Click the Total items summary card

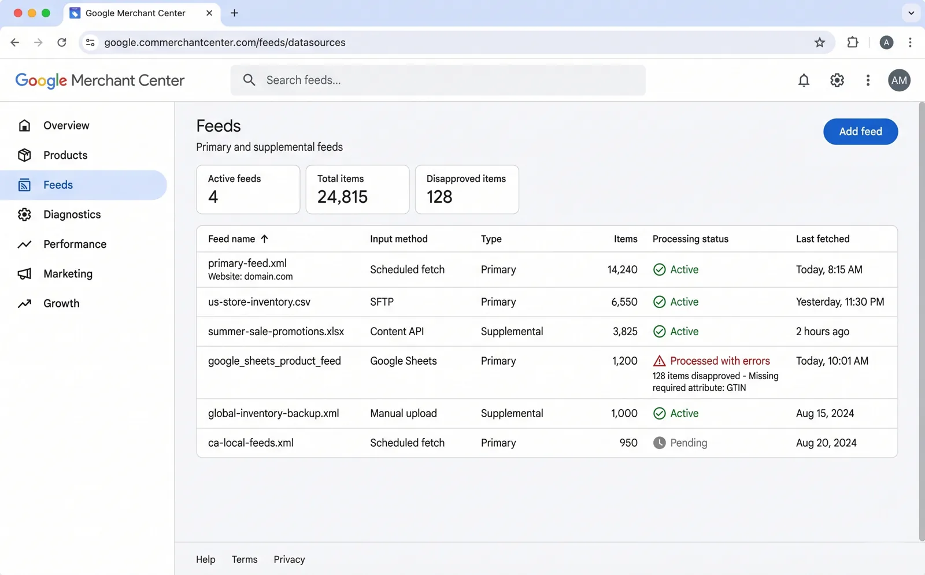[357, 190]
